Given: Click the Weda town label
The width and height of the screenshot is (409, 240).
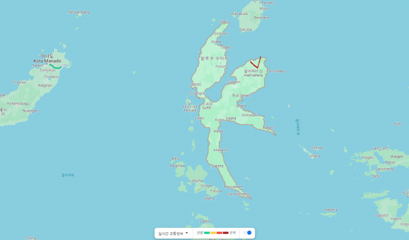Looking at the screenshot, I should coord(218,131).
